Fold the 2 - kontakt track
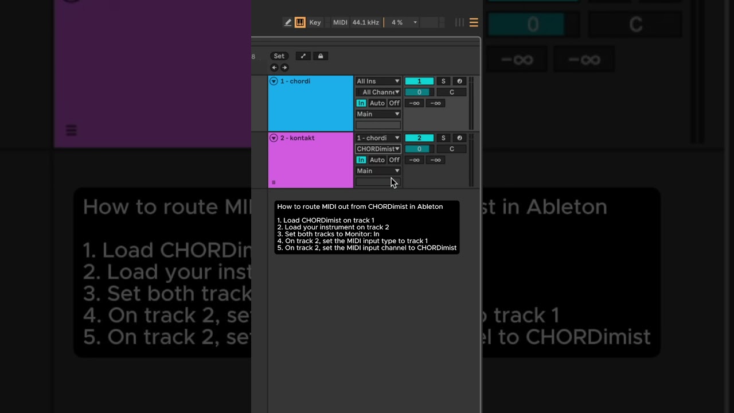Viewport: 734px width, 413px height. tap(274, 138)
